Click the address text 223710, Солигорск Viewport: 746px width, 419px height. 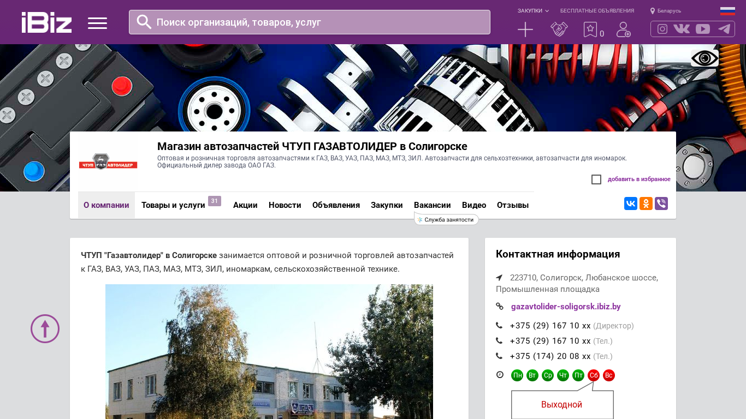[577, 283]
